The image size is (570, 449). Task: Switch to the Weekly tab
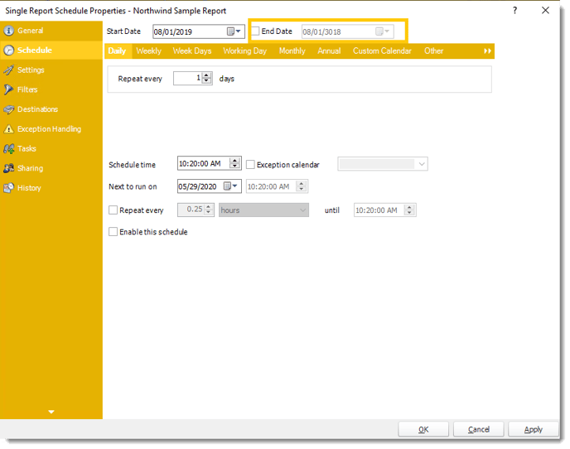[148, 51]
